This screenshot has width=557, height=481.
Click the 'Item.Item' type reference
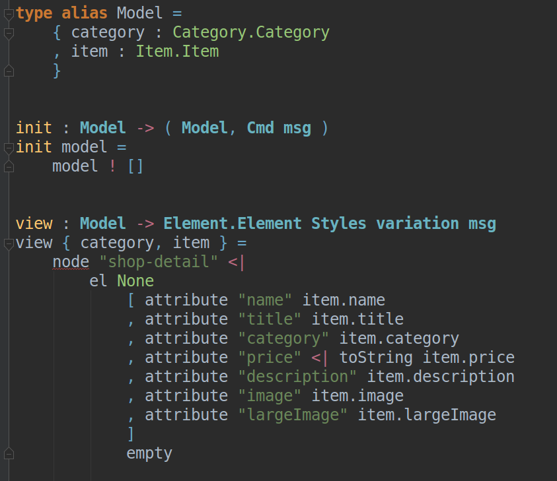click(177, 51)
